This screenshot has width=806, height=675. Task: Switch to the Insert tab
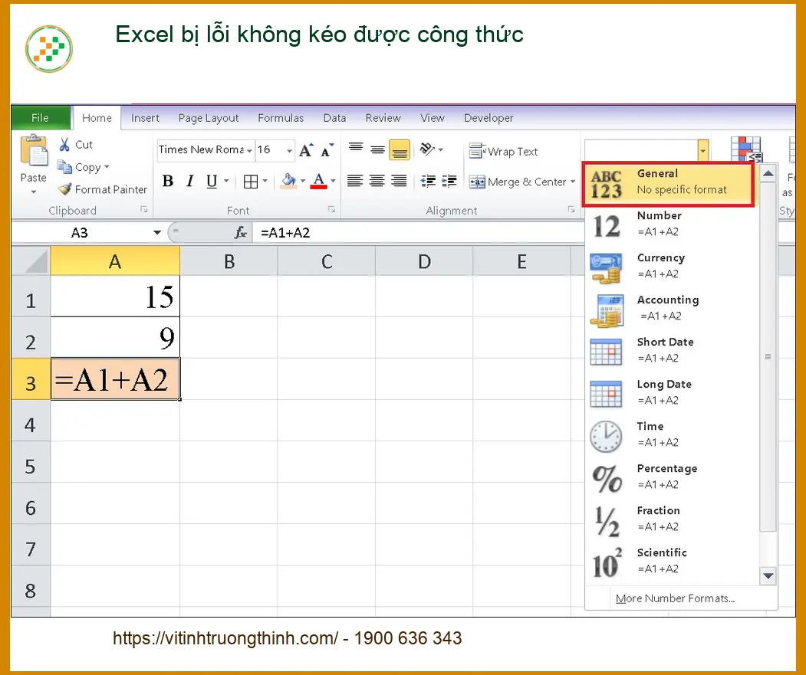tap(145, 118)
